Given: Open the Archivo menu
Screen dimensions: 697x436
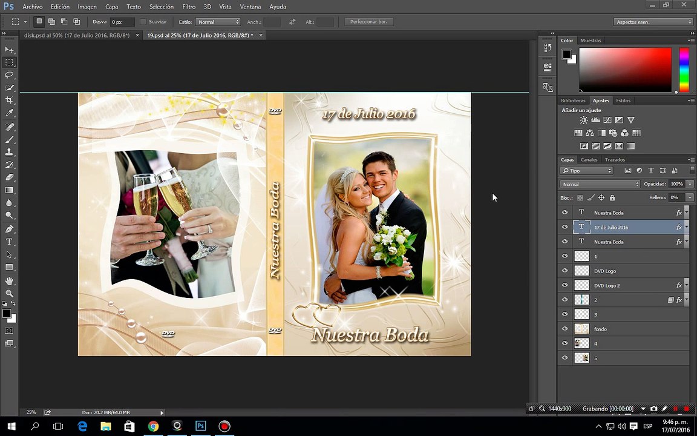Looking at the screenshot, I should click(33, 7).
